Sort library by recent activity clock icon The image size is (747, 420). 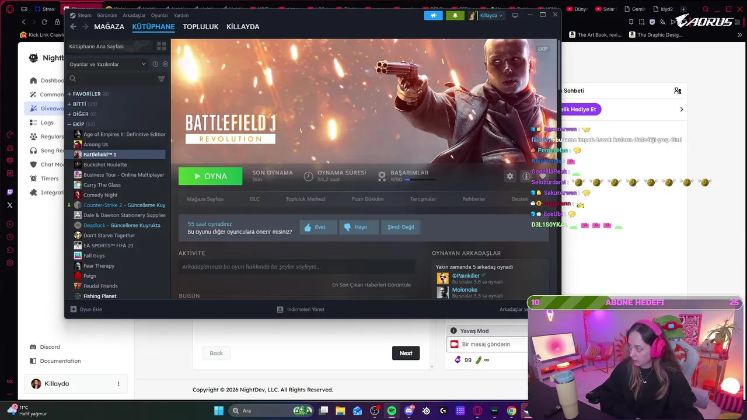[x=155, y=64]
